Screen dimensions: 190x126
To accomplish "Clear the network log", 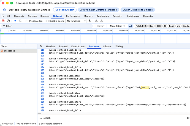I will pyautogui.click(x=8, y=21).
